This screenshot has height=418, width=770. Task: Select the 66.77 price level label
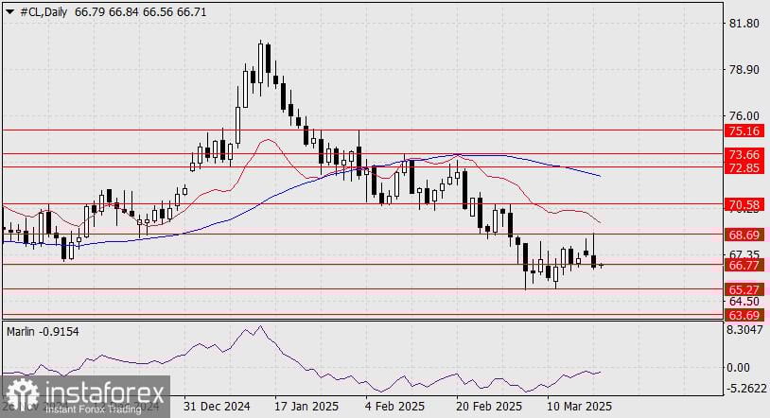tap(744, 265)
